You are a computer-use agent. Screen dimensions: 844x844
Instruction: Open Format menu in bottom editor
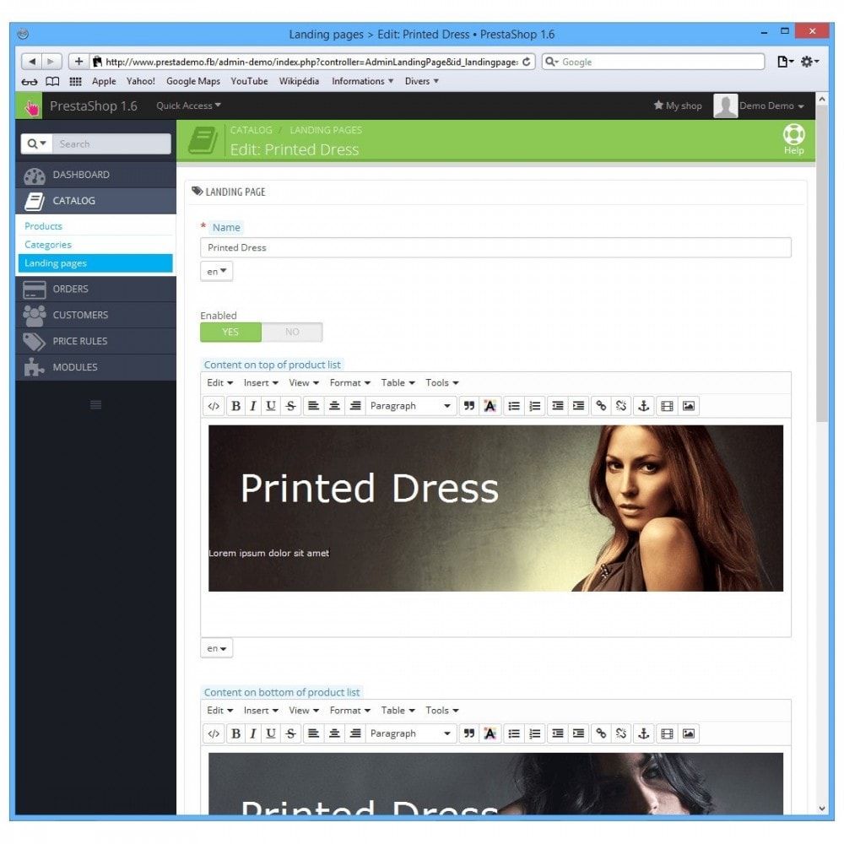tap(350, 711)
